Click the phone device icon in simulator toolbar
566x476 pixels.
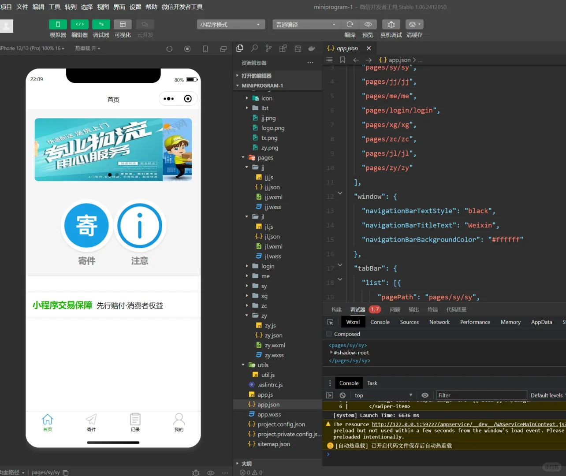click(x=205, y=48)
